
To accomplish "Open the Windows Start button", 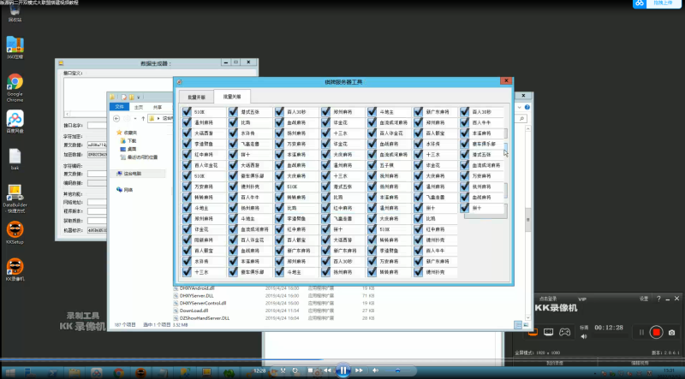I will 10,372.
